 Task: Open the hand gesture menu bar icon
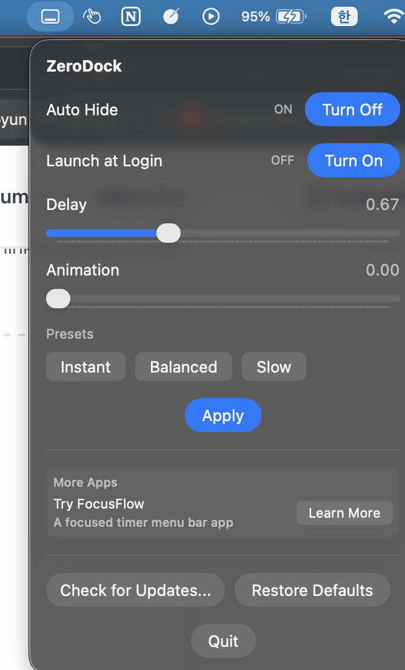pos(92,16)
